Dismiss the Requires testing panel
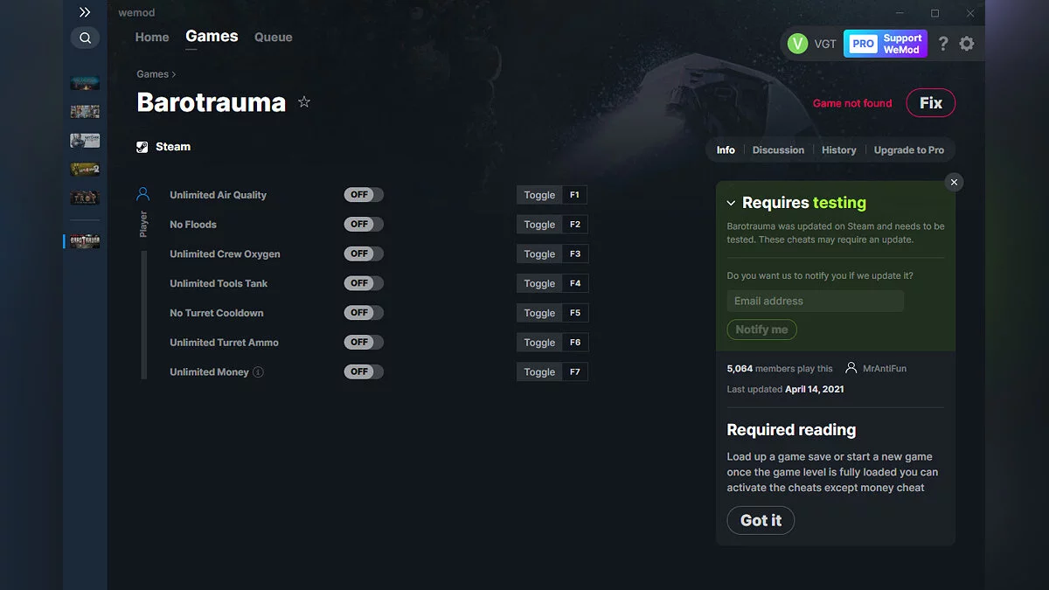1049x590 pixels. [x=954, y=182]
